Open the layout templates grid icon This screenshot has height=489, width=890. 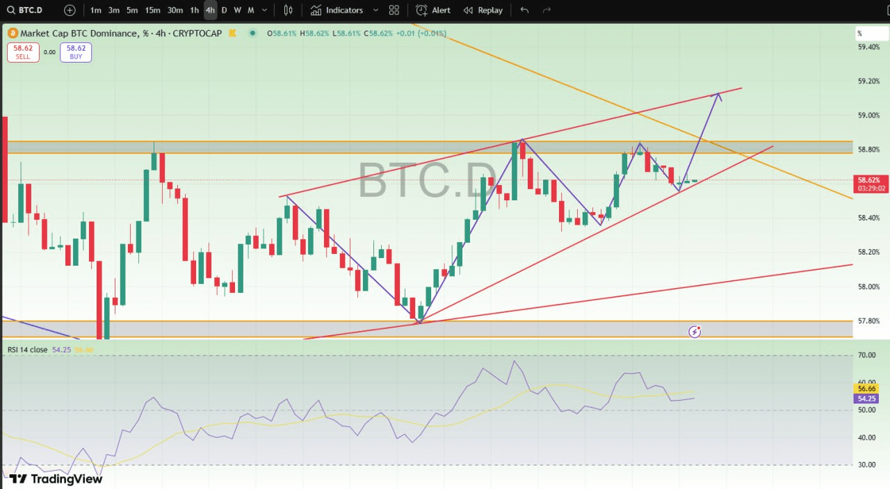coord(394,10)
